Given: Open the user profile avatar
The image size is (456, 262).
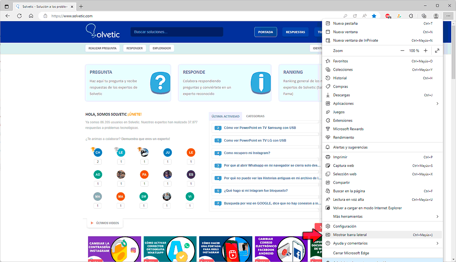Looking at the screenshot, I should click(436, 16).
